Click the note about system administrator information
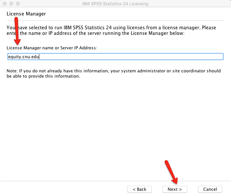The width and height of the screenshot is (231, 196). point(114,73)
